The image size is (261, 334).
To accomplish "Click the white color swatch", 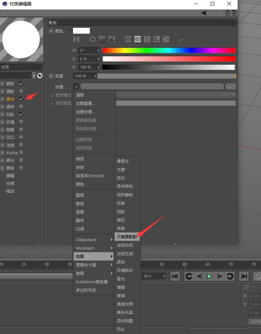I will pos(81,31).
